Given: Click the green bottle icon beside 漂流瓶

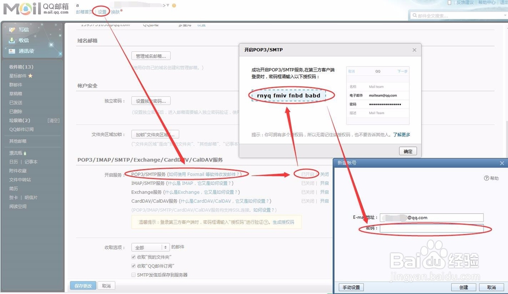Looking at the screenshot, I should click(25, 153).
